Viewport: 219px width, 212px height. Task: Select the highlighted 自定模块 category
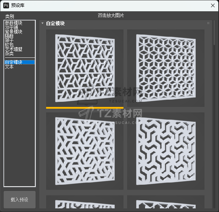[x=20, y=62]
